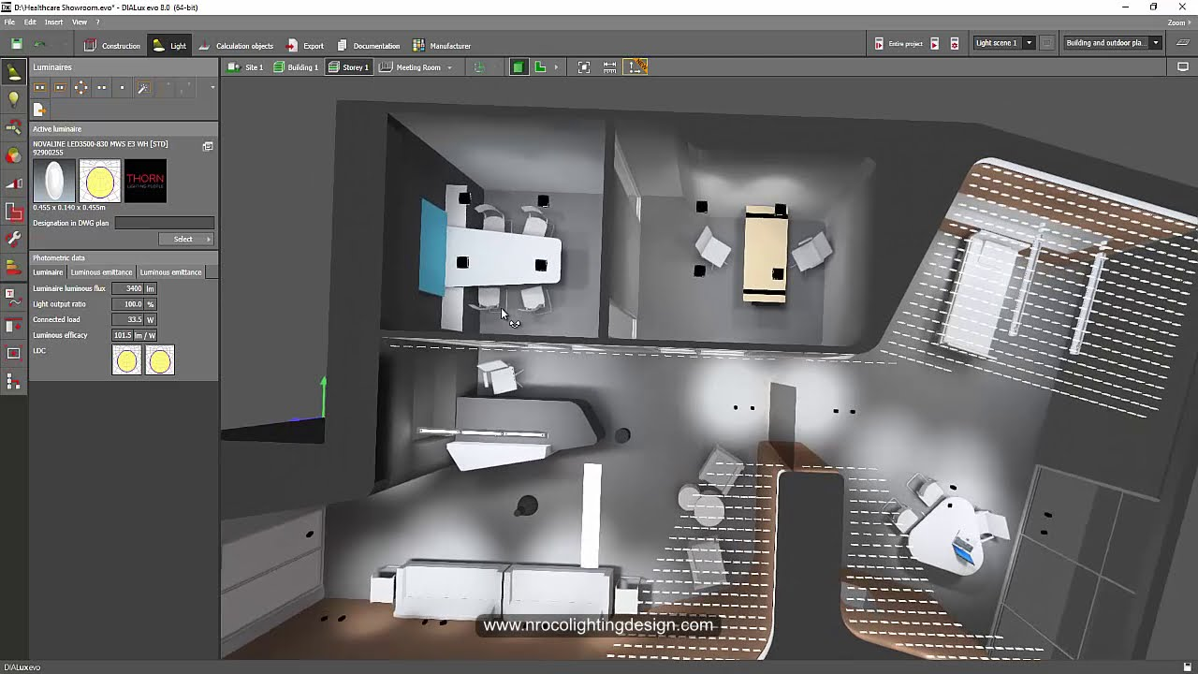Open the Export mode tab
1198x674 pixels.
point(305,45)
